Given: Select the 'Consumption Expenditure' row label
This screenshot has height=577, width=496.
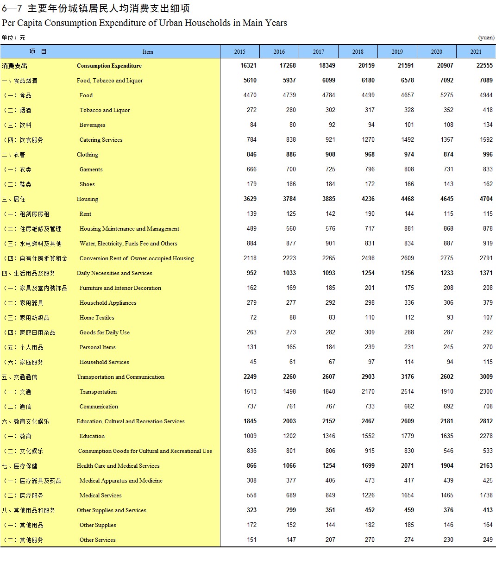Looking at the screenshot, I should (109, 66).
